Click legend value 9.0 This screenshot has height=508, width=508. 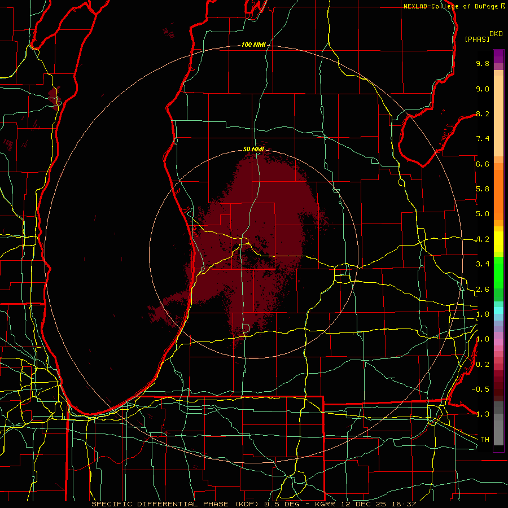[x=483, y=89]
